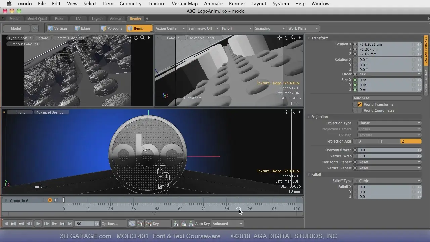Click the zoom magnifier in the Camera viewport
The image size is (430, 242).
point(293,38)
